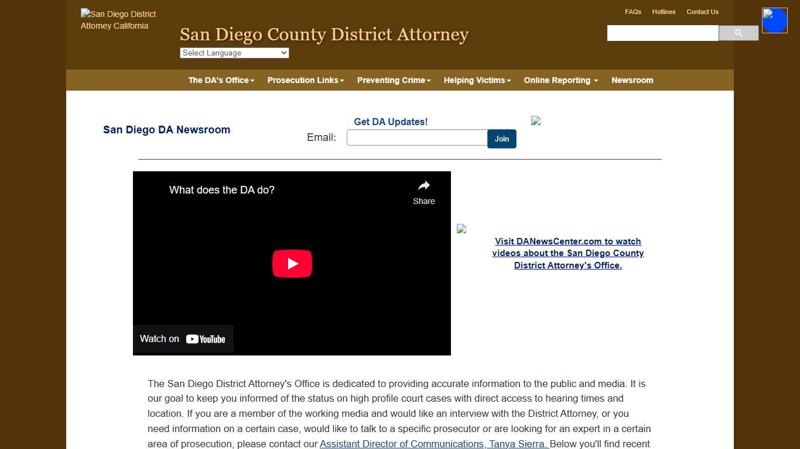The width and height of the screenshot is (800, 449).
Task: Click the broken image near Get DA Updates
Action: point(535,121)
